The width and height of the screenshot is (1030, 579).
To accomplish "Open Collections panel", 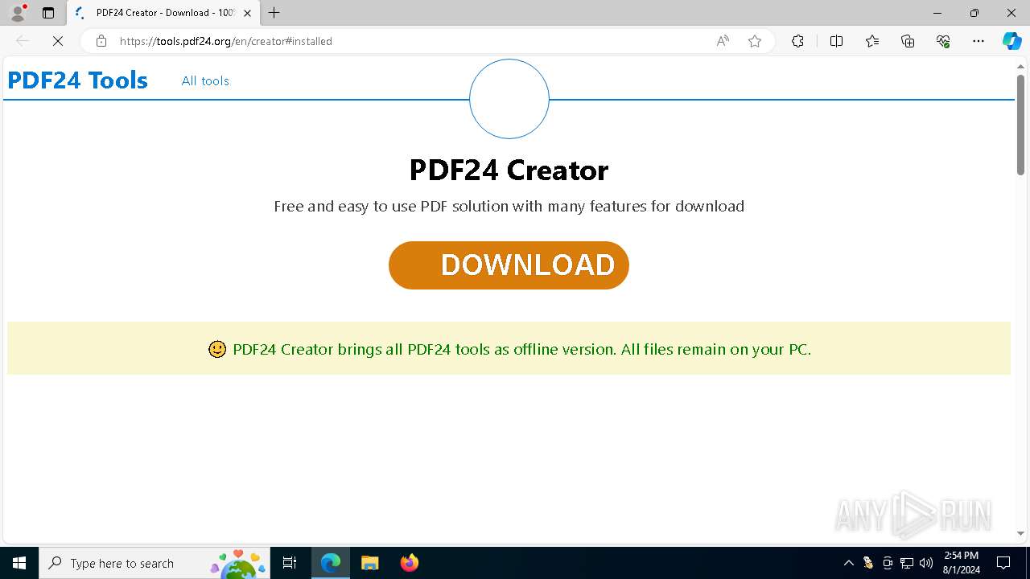I will [908, 41].
